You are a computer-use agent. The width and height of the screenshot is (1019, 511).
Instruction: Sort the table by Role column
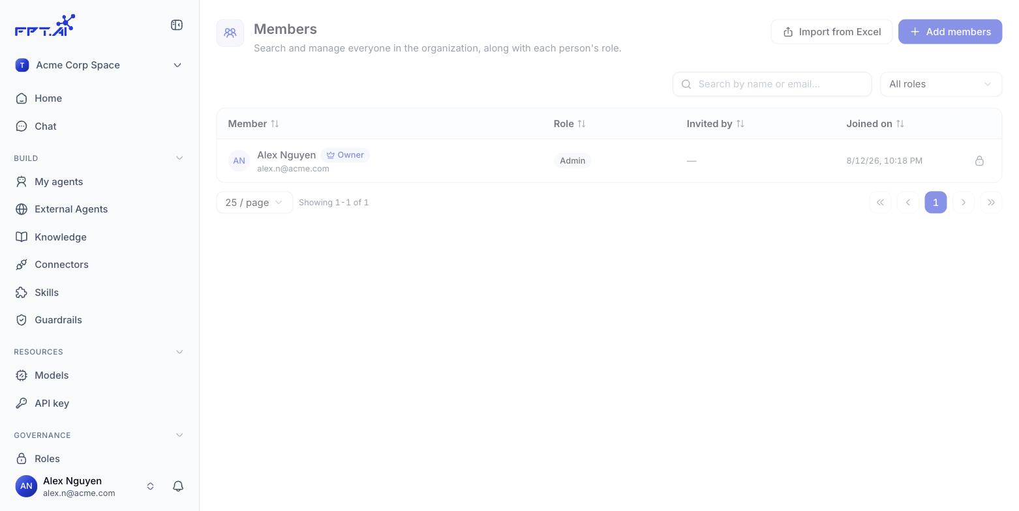581,124
